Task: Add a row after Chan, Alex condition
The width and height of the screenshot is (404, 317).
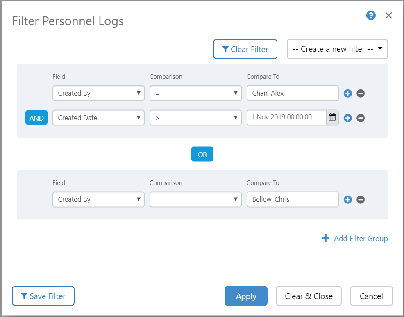Action: point(348,94)
